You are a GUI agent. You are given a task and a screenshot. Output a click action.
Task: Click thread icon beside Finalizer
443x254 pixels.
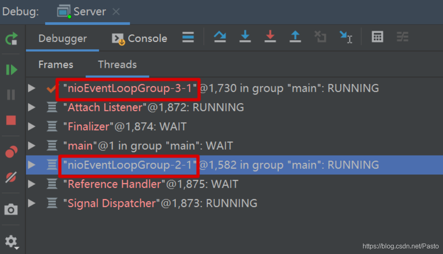[52, 126]
